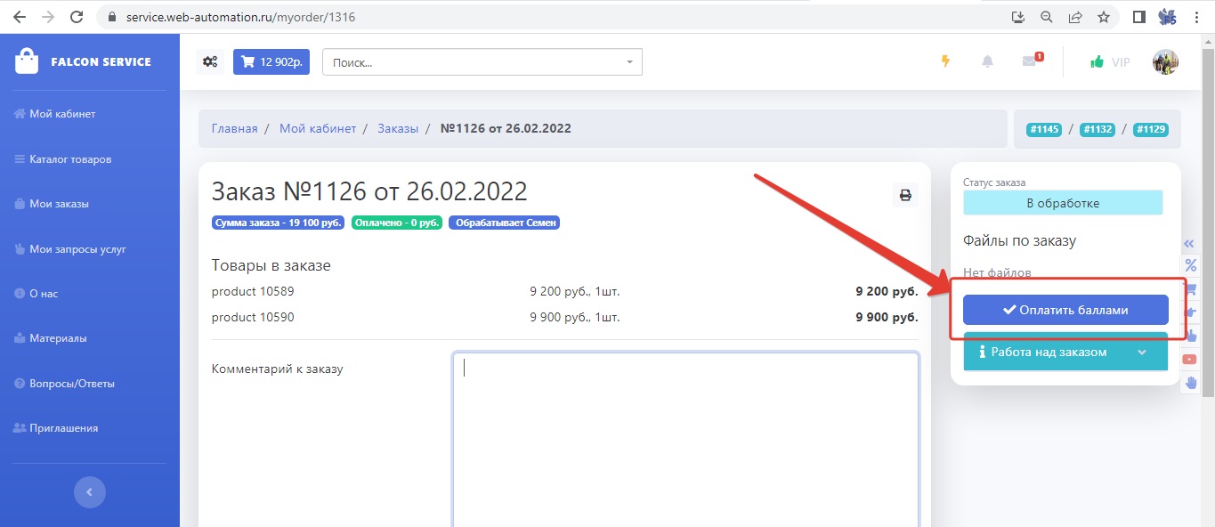Open user avatar profile picture

point(1165,61)
